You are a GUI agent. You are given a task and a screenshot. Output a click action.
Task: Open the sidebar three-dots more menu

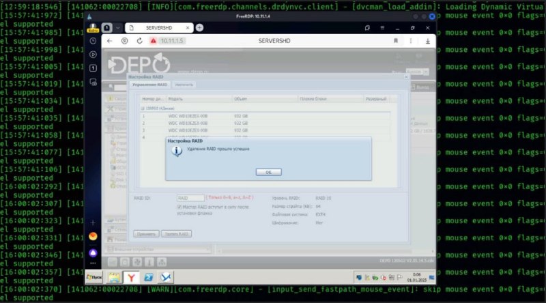[x=93, y=263]
